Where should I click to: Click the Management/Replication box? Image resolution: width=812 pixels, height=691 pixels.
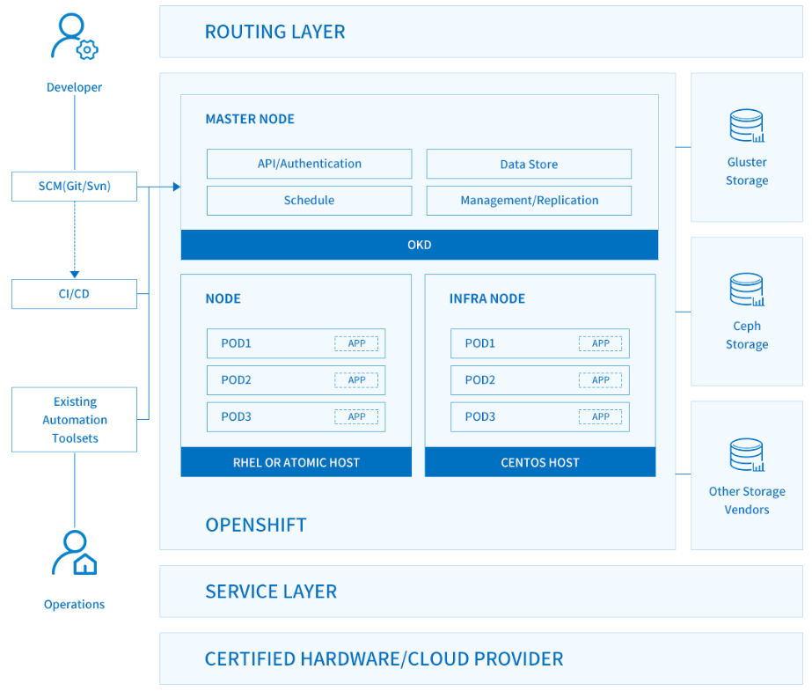pyautogui.click(x=529, y=201)
